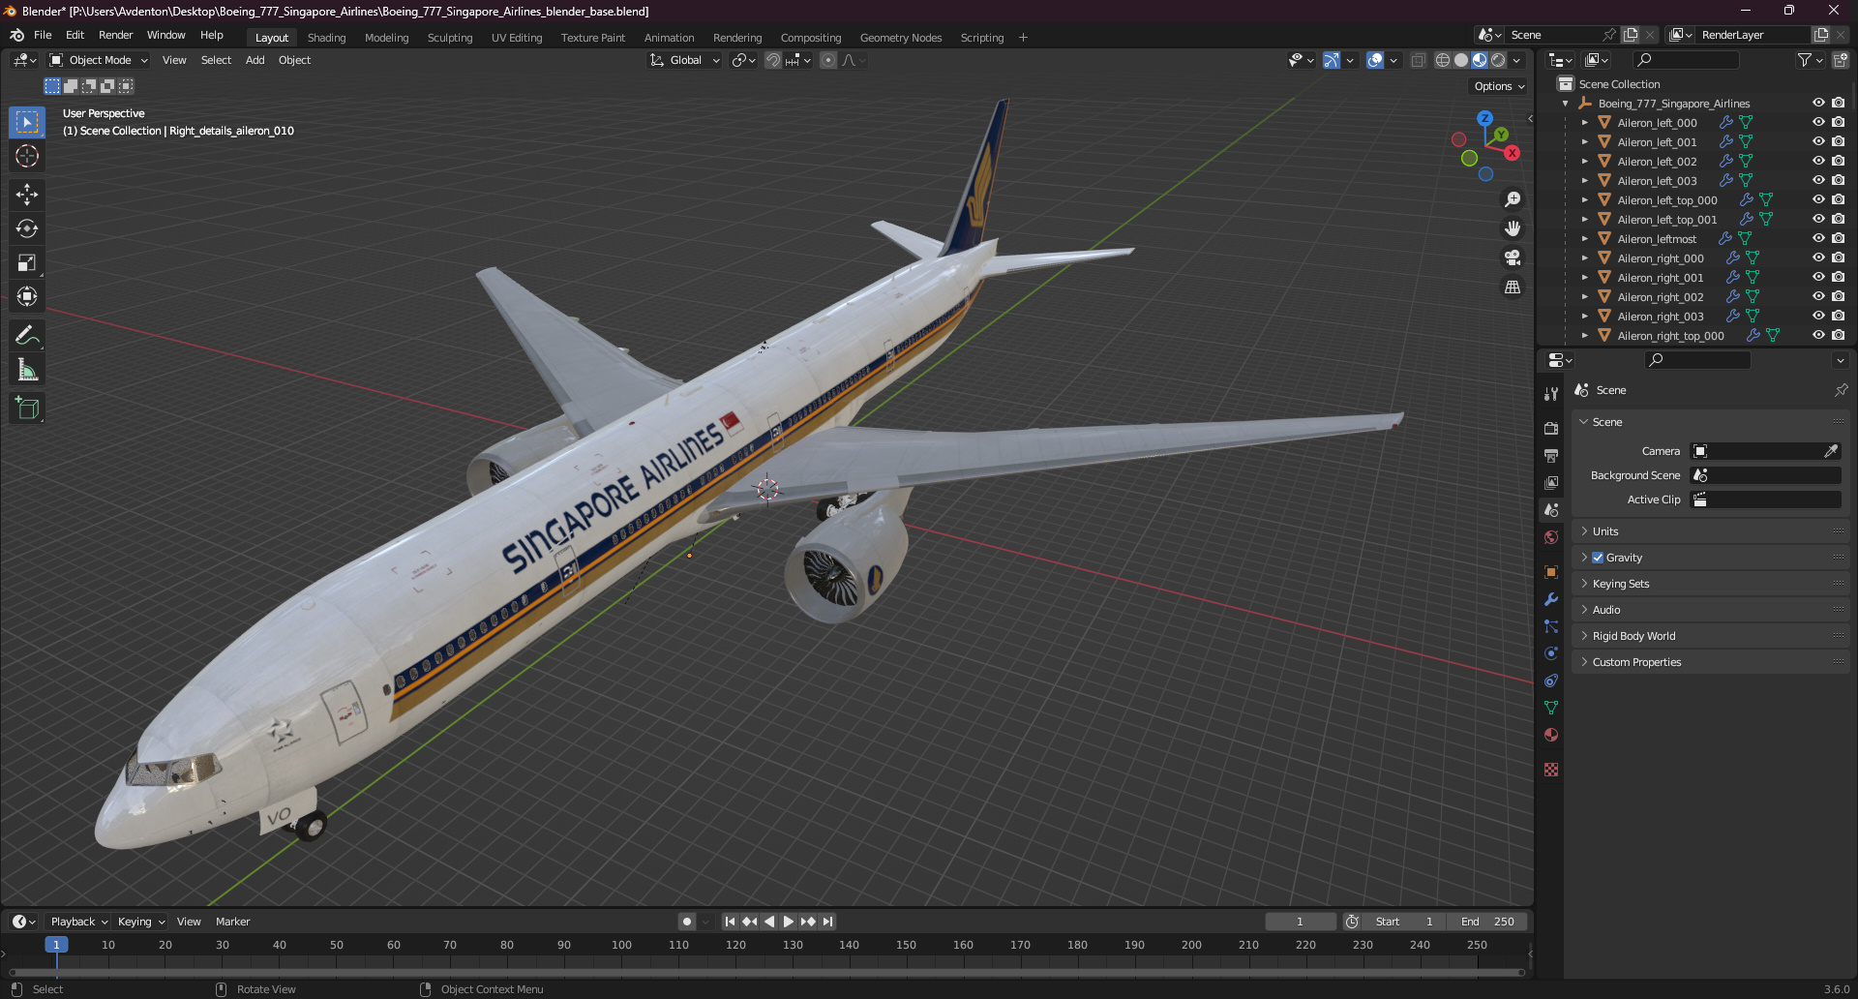Click the Zoom view gizmo icon
Screen dimensions: 1858x999
pyautogui.click(x=1513, y=199)
